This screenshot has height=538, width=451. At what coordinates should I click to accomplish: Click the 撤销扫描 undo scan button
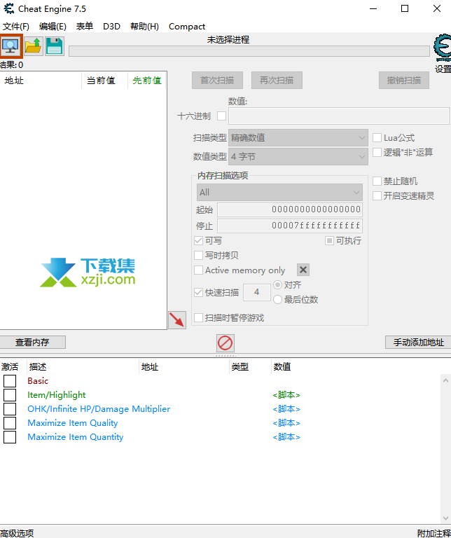(x=403, y=81)
